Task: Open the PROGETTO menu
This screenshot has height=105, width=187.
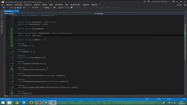Action: click(x=28, y=5)
